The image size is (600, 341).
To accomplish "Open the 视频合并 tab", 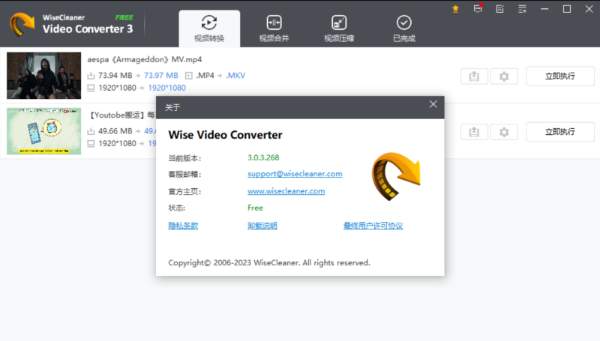I will (x=274, y=28).
